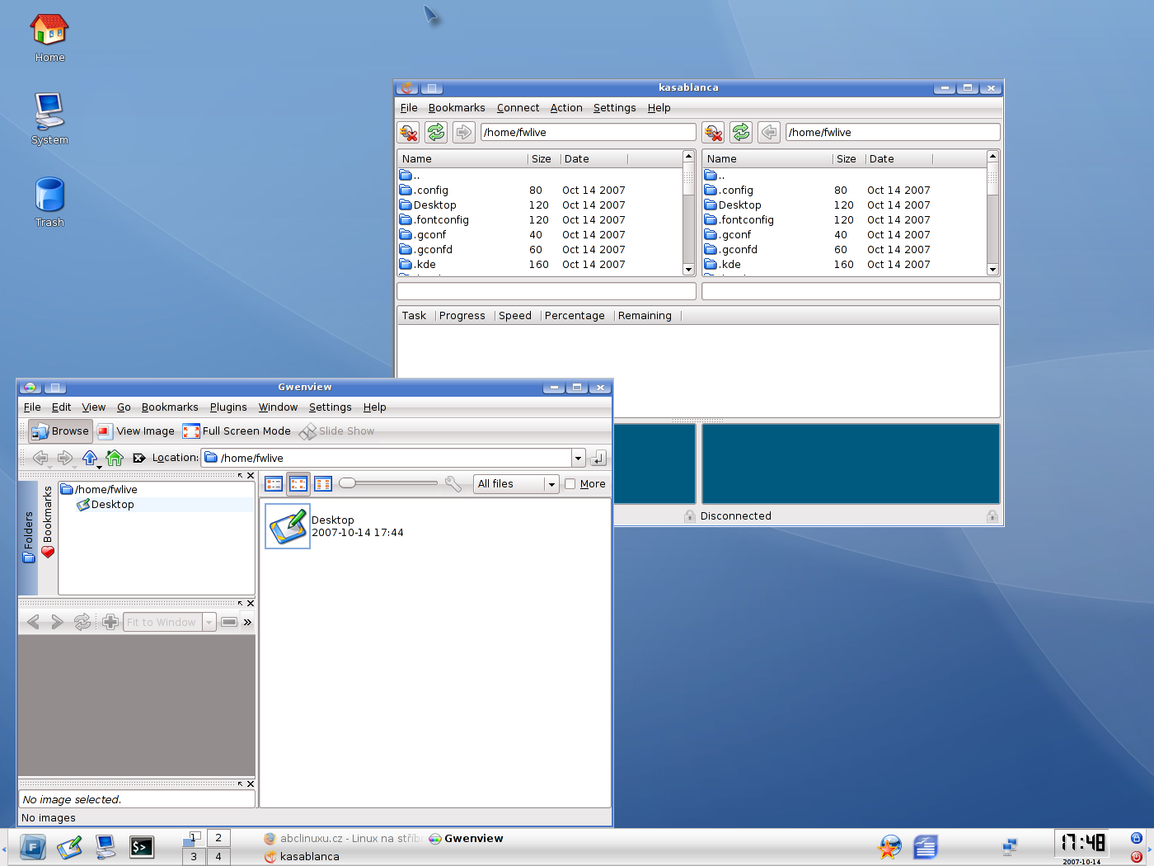Open the kasablanca Connect menu
This screenshot has height=866, width=1154.
click(518, 108)
